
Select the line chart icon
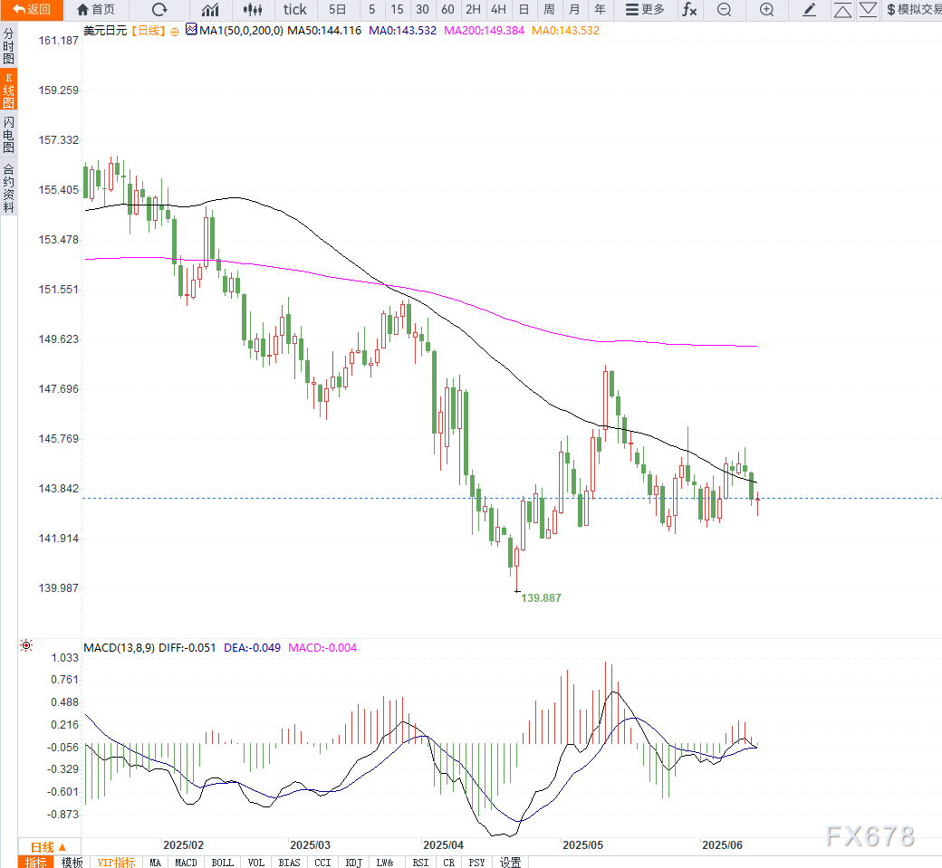tap(210, 10)
